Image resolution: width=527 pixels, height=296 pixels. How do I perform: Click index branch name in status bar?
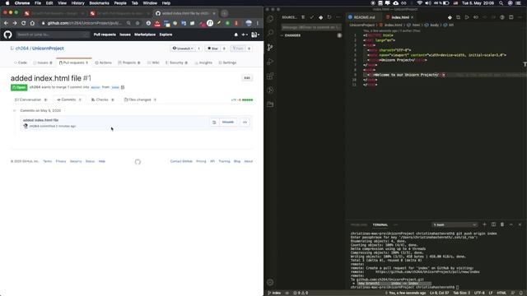click(x=274, y=293)
